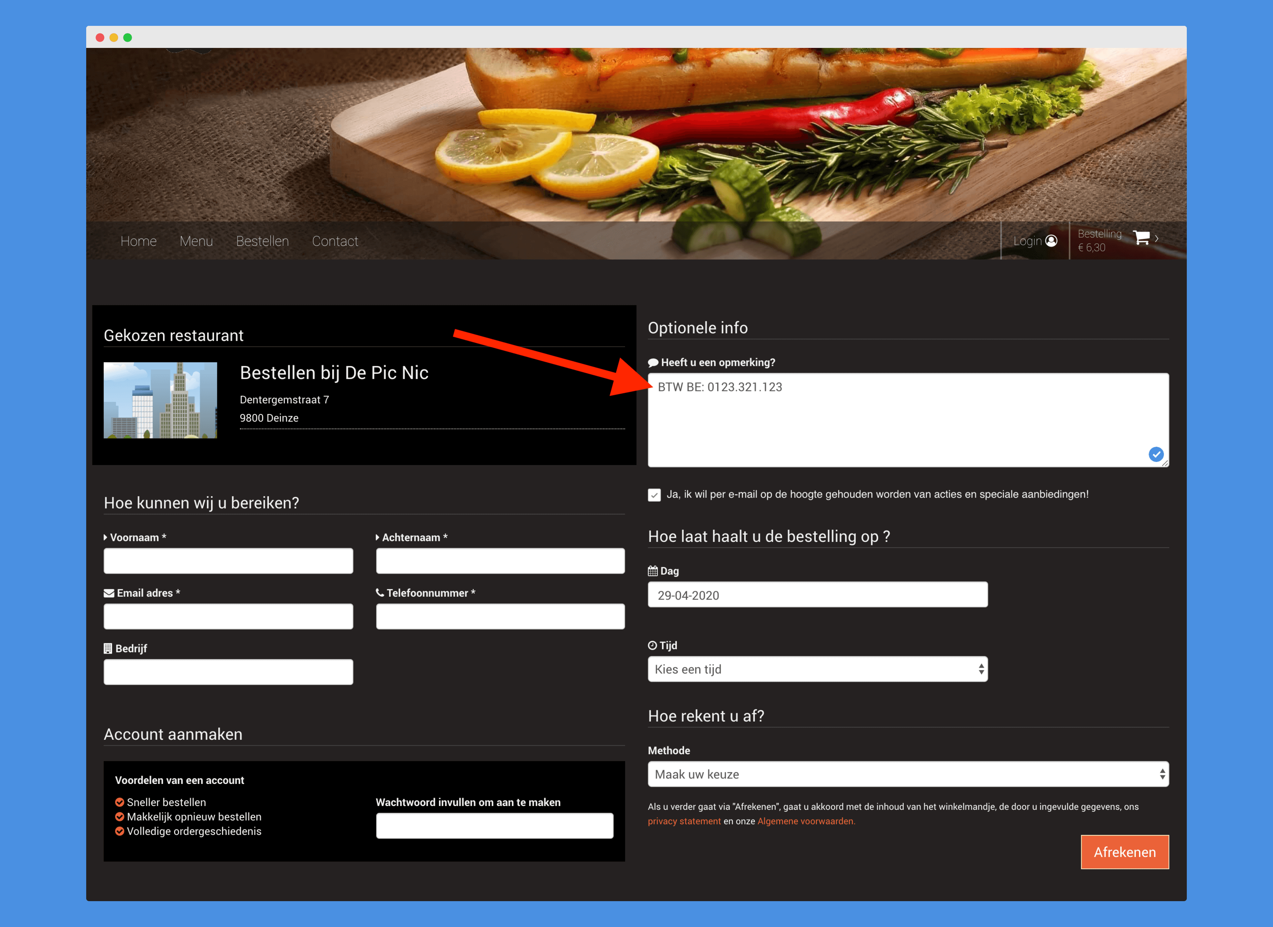Click inside the opmerking remark textarea

908,420
